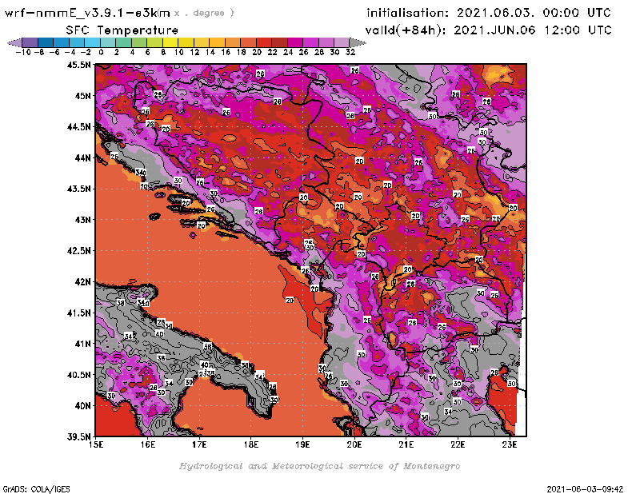
Task: Pick the light green 4 to 6 legend swatch
Action: pyautogui.click(x=138, y=42)
